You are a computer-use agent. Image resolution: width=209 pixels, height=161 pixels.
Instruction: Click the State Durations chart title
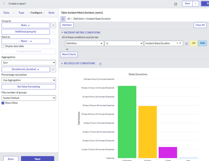click(138, 74)
